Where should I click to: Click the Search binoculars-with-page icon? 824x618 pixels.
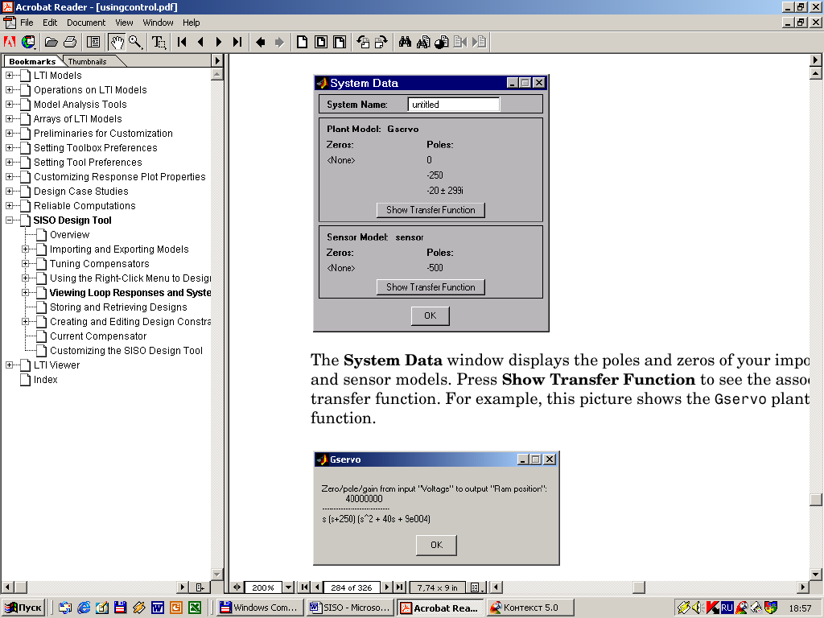[423, 42]
